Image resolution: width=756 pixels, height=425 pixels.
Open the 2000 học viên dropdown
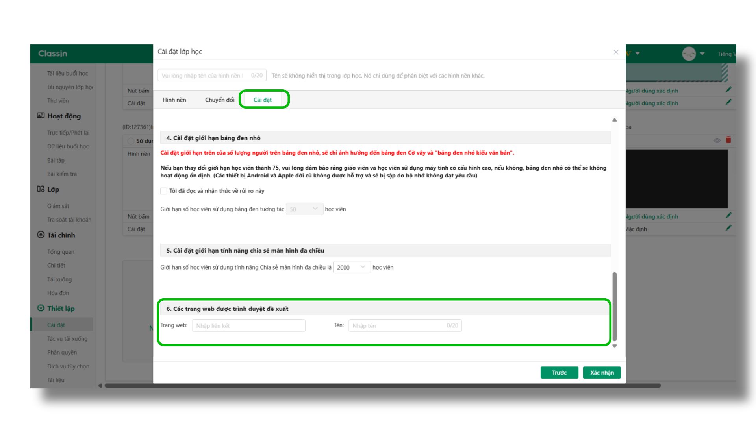(x=351, y=267)
